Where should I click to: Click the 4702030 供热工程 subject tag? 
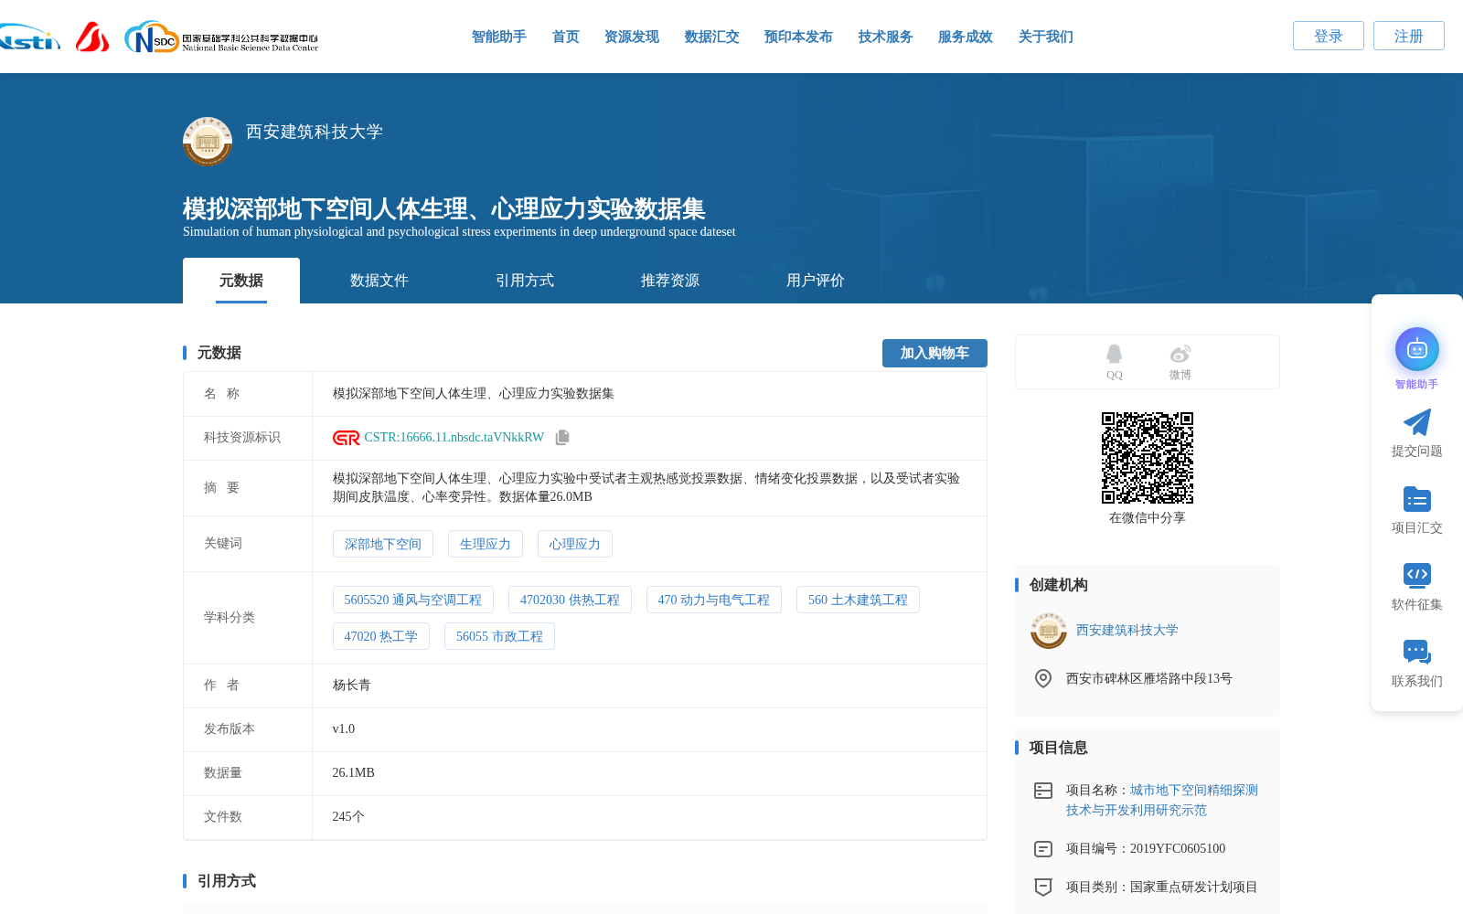[x=570, y=600]
